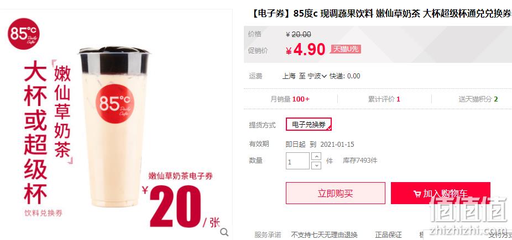Click the 上海 shipping origin text
The height and width of the screenshot is (240, 512).
point(289,76)
